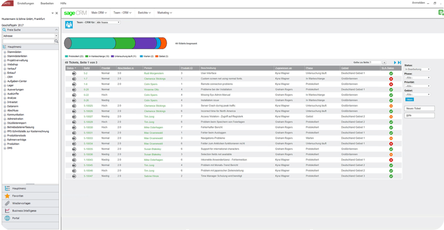
Task: Click the green add-record icon at top right
Action: click(x=441, y=13)
